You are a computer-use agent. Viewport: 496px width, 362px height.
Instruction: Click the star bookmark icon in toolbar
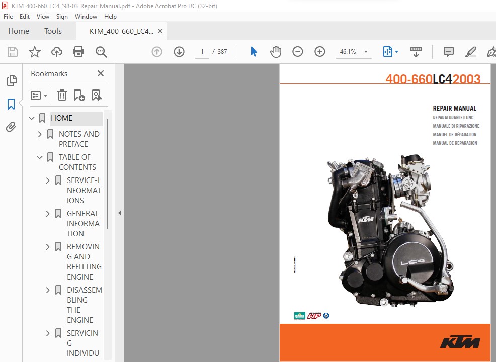[x=35, y=51]
